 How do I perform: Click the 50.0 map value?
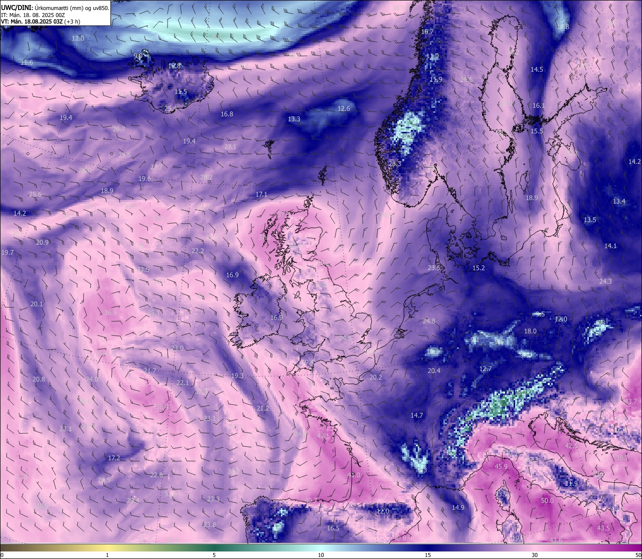(x=547, y=501)
